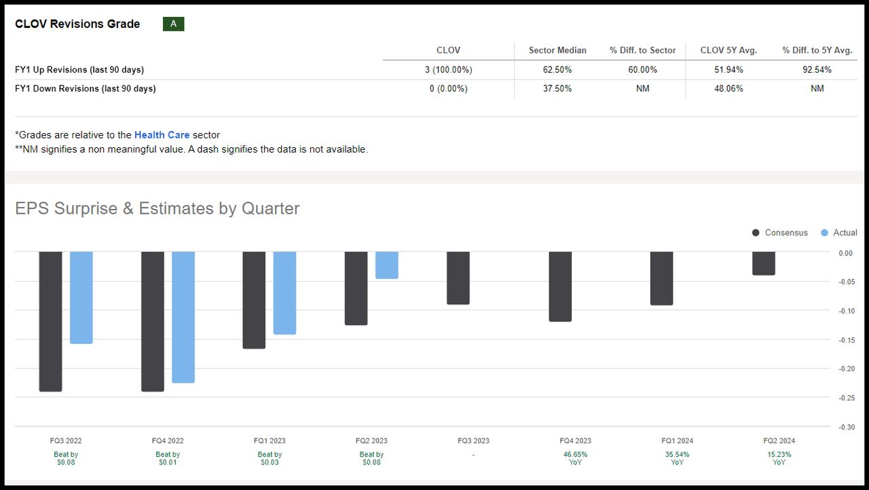The width and height of the screenshot is (869, 490).
Task: Select the % Diff. to Sector header
Action: click(642, 50)
